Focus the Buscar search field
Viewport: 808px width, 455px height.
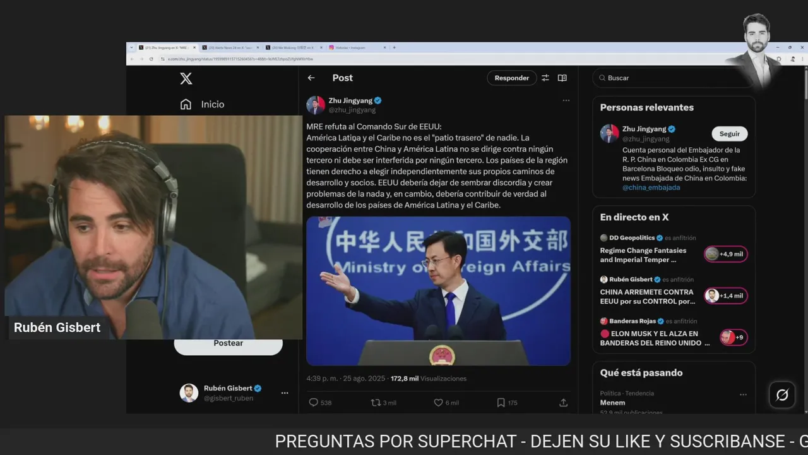(x=674, y=78)
